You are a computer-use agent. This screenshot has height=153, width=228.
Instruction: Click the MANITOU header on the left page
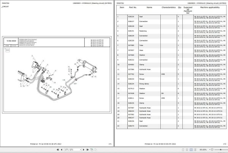coord(6,3)
